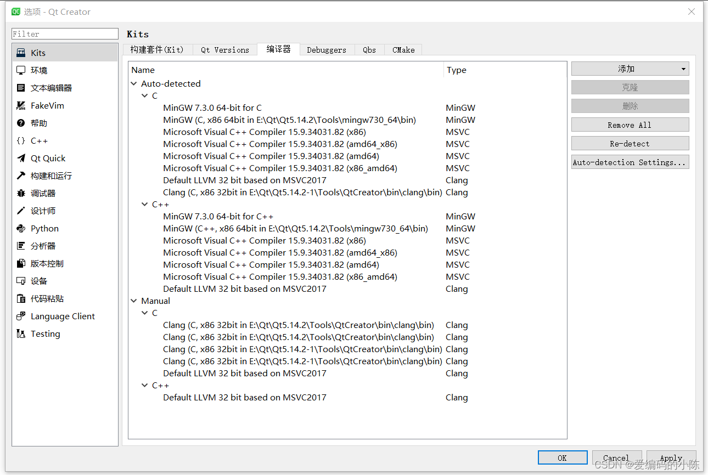The width and height of the screenshot is (708, 475).
Task: Click the Apply button
Action: tap(671, 457)
